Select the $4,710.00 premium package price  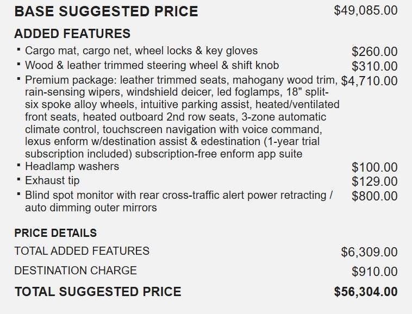point(370,81)
